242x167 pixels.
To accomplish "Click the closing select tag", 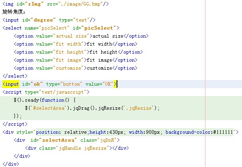I will click(15, 76).
